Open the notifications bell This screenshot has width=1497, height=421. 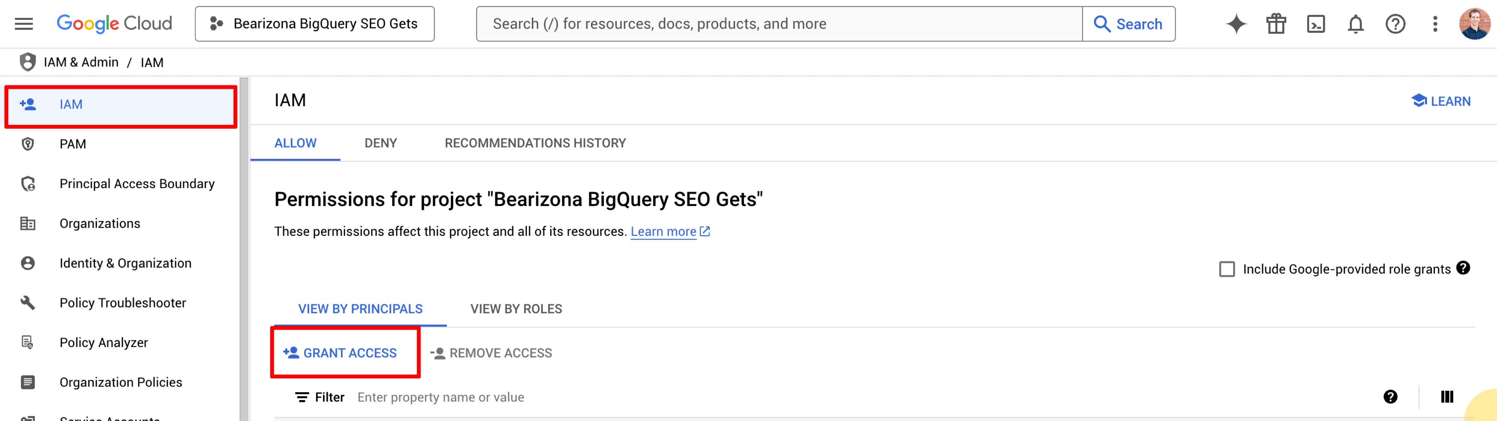coord(1355,24)
